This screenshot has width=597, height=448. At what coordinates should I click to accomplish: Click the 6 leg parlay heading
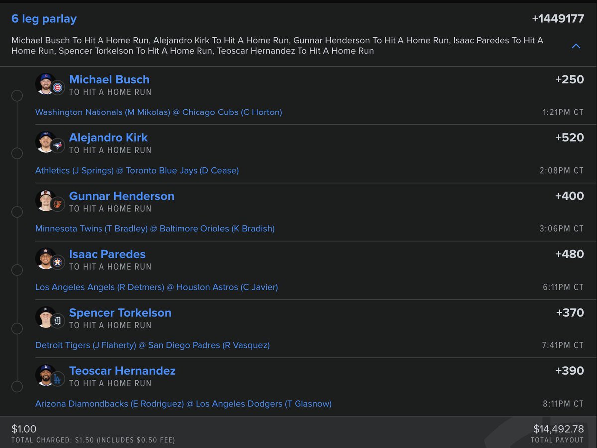[44, 19]
